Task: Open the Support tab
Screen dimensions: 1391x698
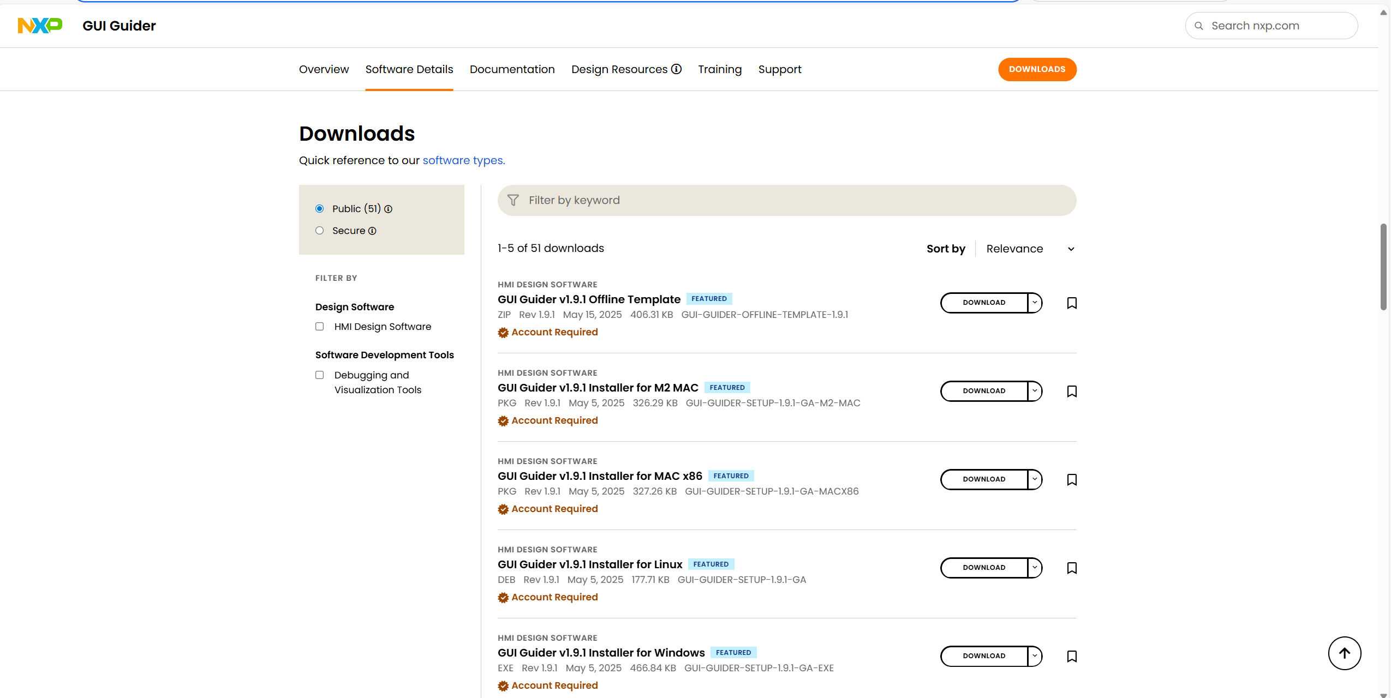Action: coord(780,69)
